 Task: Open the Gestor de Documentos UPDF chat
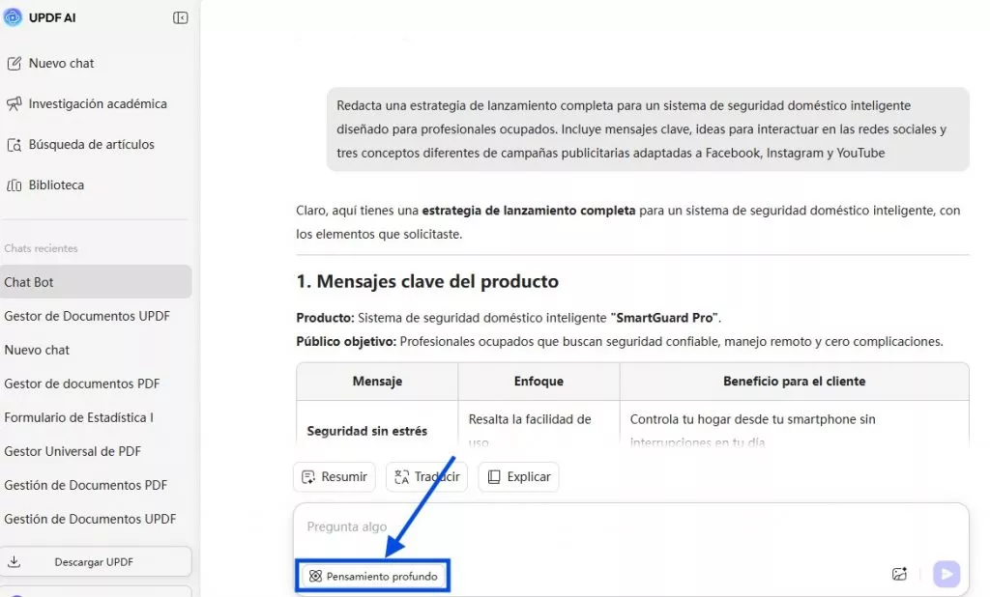[x=87, y=316]
